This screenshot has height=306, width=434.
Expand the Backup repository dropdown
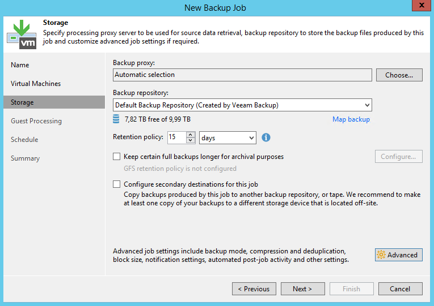pyautogui.click(x=367, y=105)
